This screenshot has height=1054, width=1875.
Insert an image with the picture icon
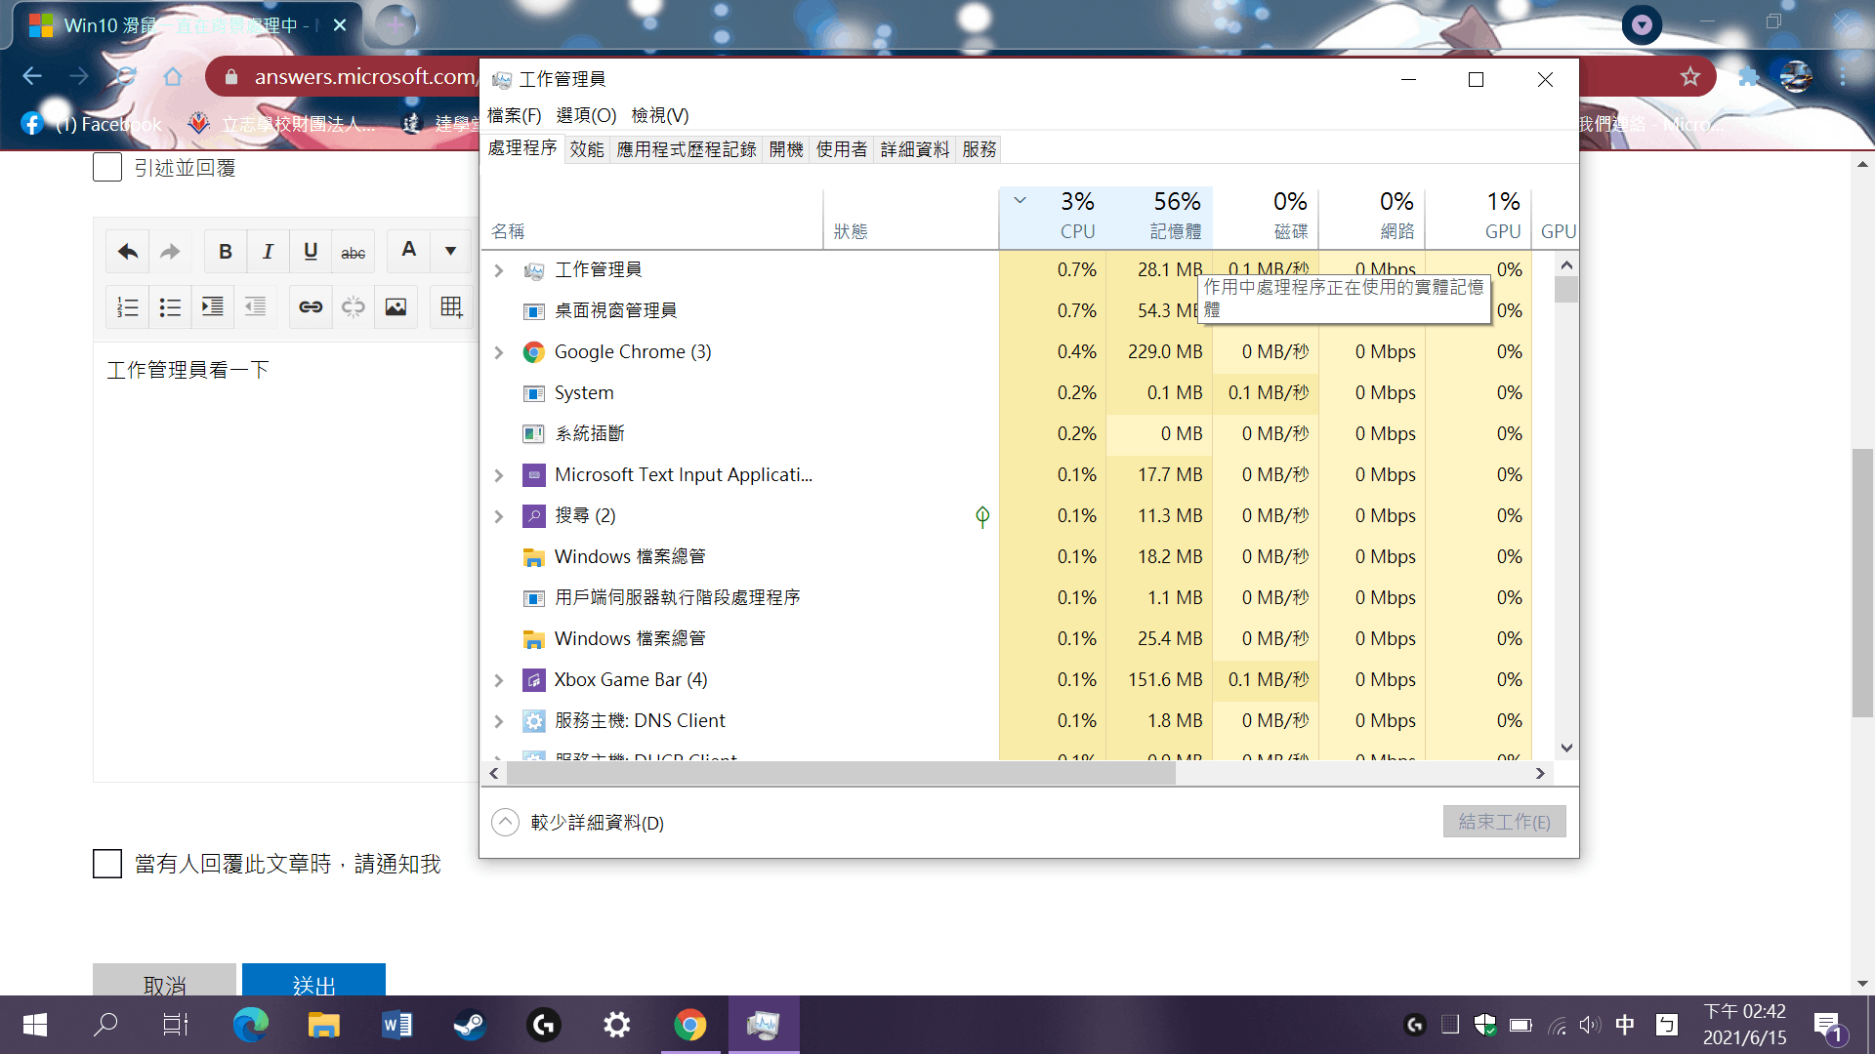(396, 307)
